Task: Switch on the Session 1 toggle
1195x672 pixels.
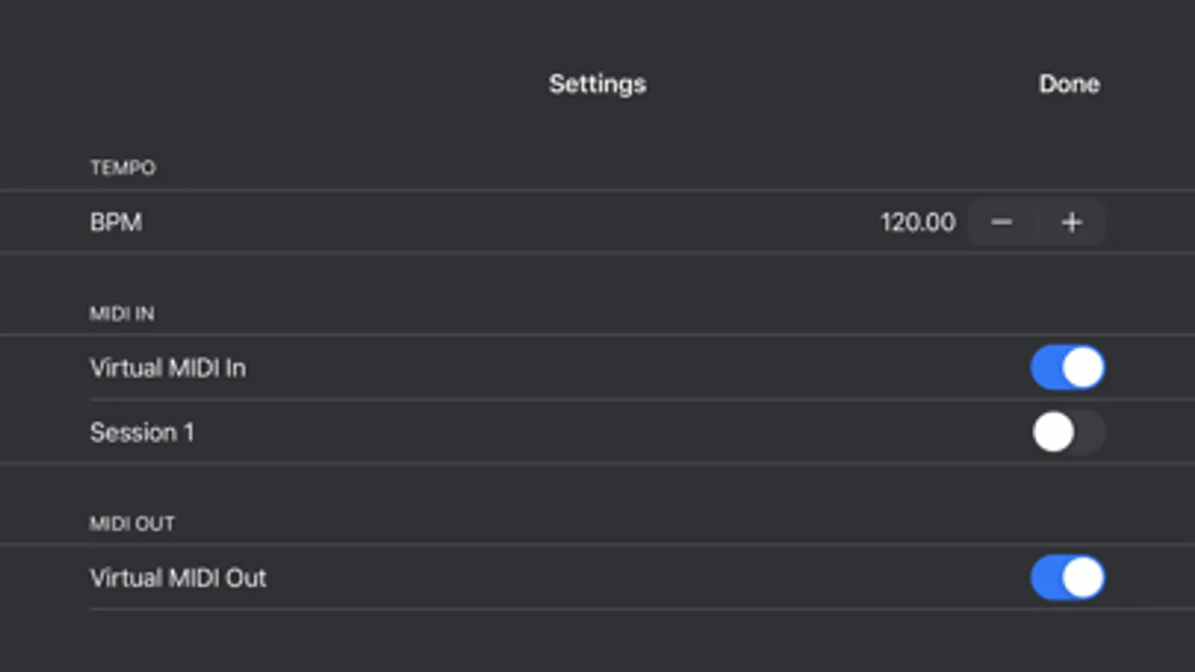Action: [1067, 432]
